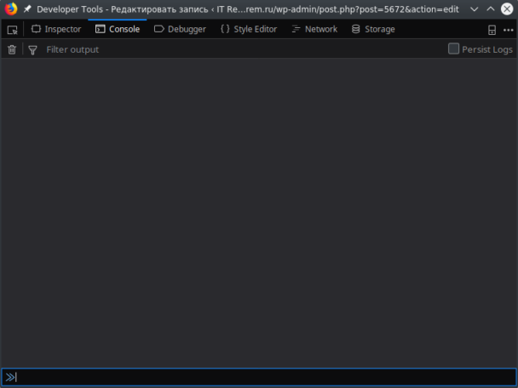Switch to the Inspector tab
This screenshot has height=388, width=518.
[x=56, y=30]
